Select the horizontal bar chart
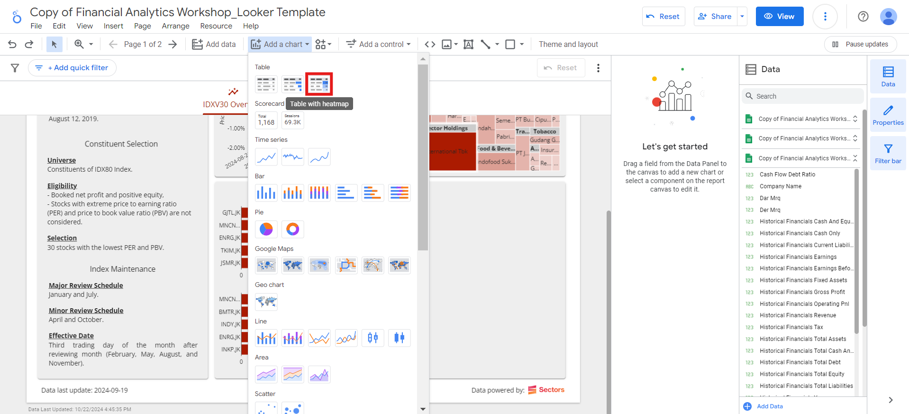Screen dimensions: 909x414 [x=346, y=193]
